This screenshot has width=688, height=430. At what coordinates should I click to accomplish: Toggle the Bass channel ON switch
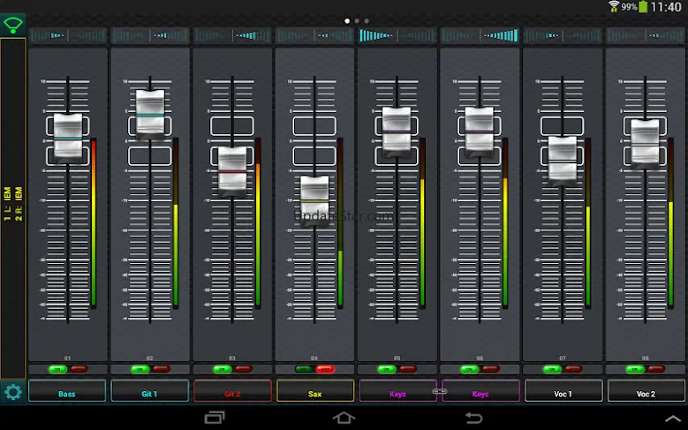tap(58, 369)
